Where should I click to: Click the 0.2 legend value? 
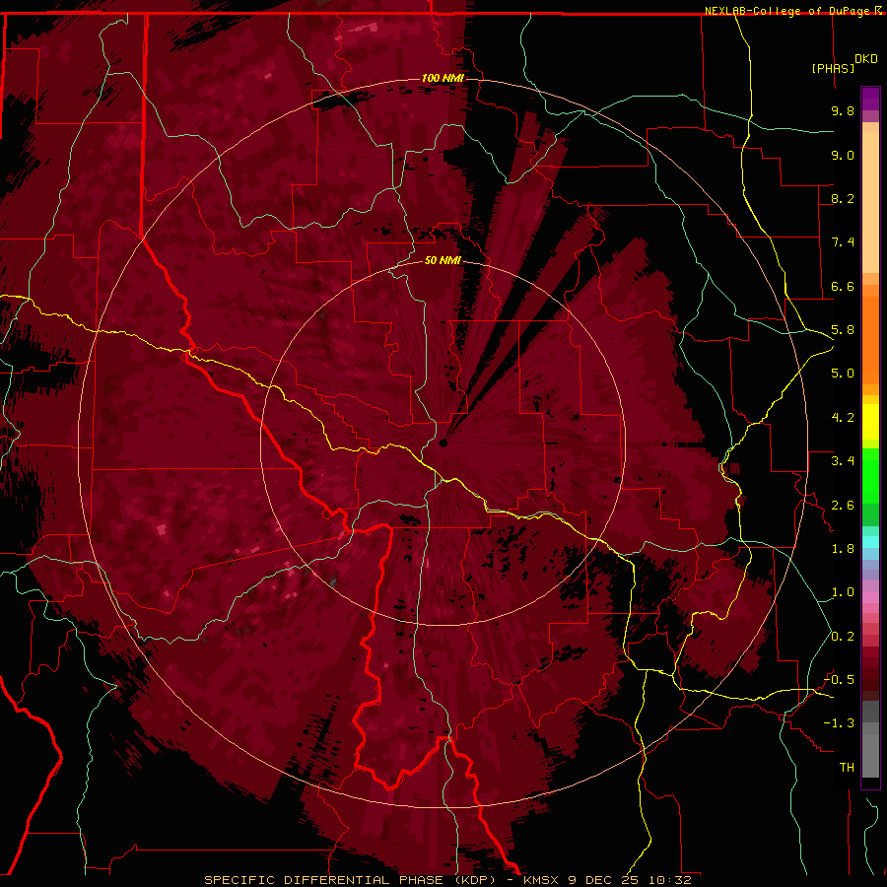[843, 637]
